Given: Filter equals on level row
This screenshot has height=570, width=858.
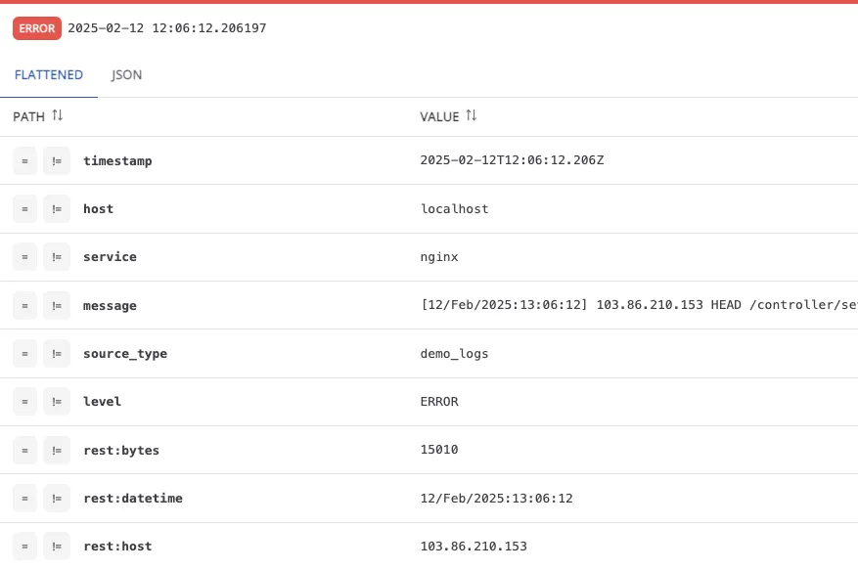Looking at the screenshot, I should 24,402.
